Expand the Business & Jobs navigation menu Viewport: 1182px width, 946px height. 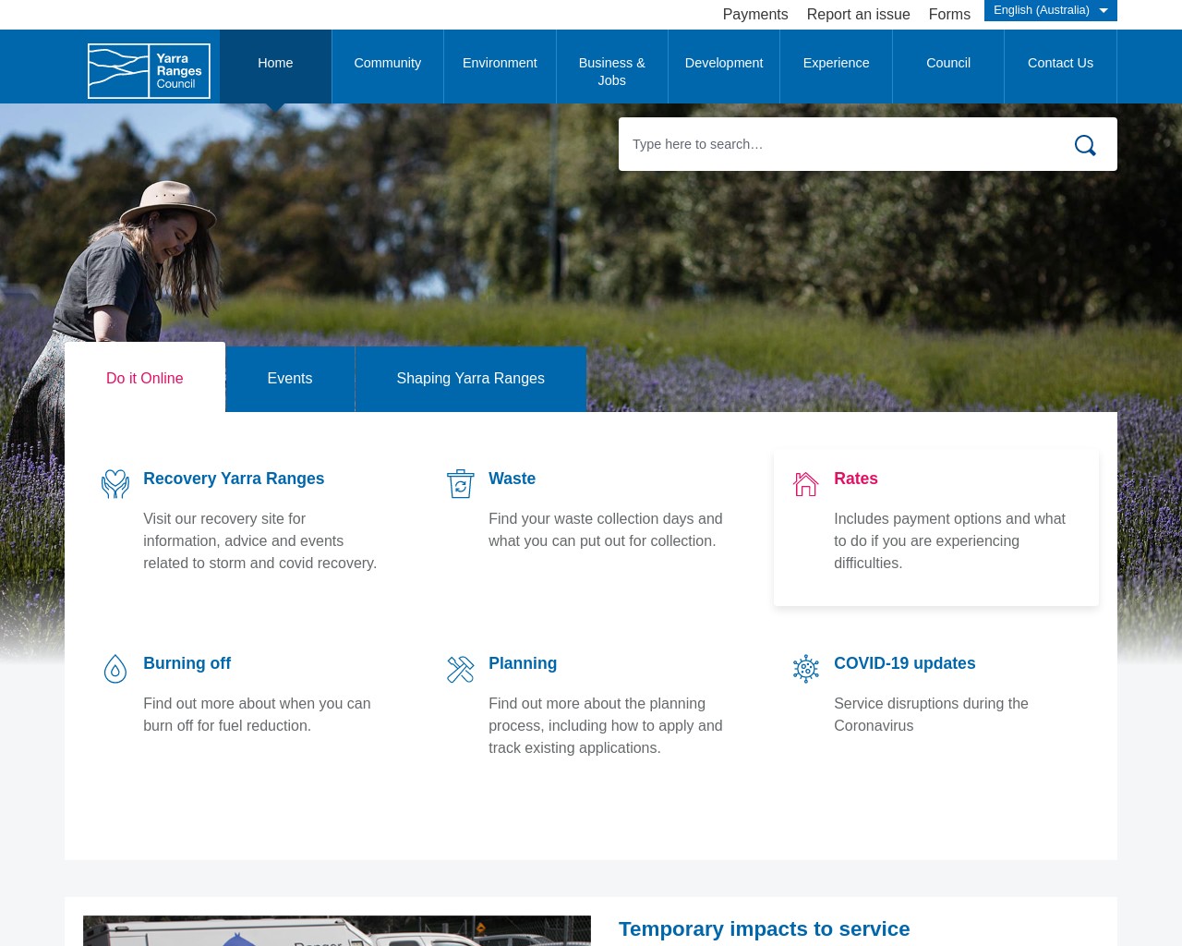(611, 71)
